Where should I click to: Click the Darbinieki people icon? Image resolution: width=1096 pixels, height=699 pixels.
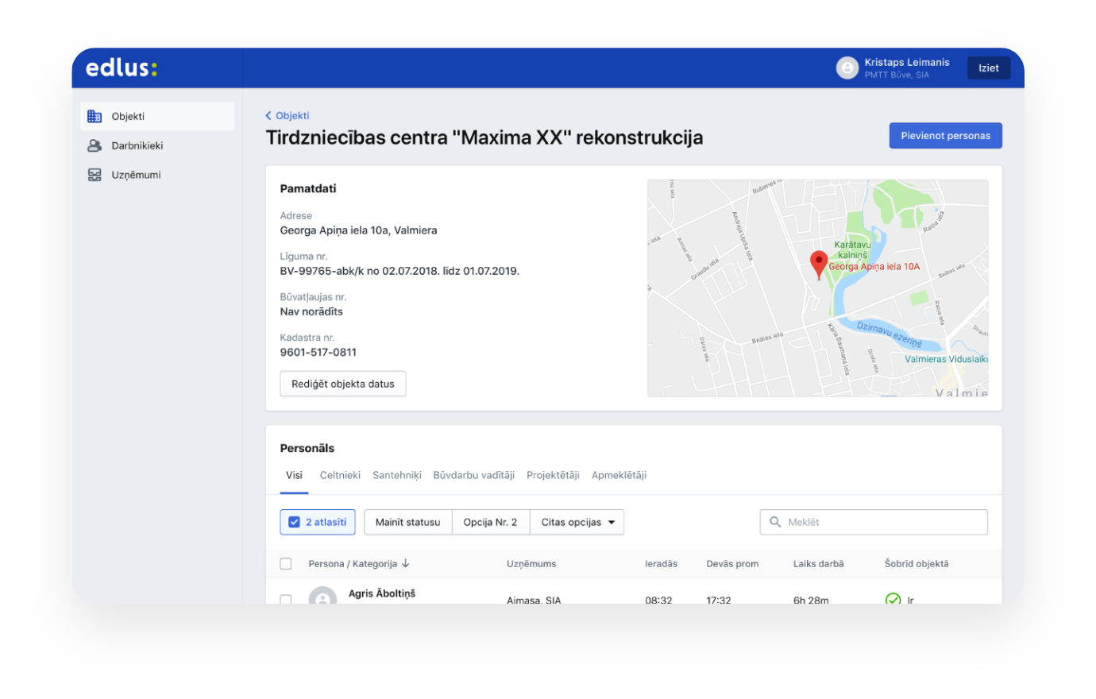point(95,145)
